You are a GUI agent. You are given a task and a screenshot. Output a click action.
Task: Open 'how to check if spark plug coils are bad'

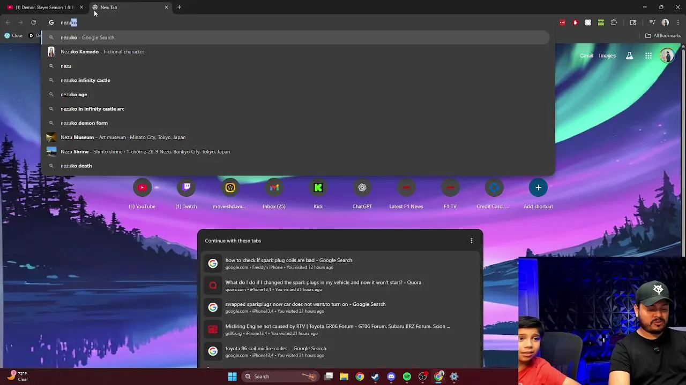(340, 264)
